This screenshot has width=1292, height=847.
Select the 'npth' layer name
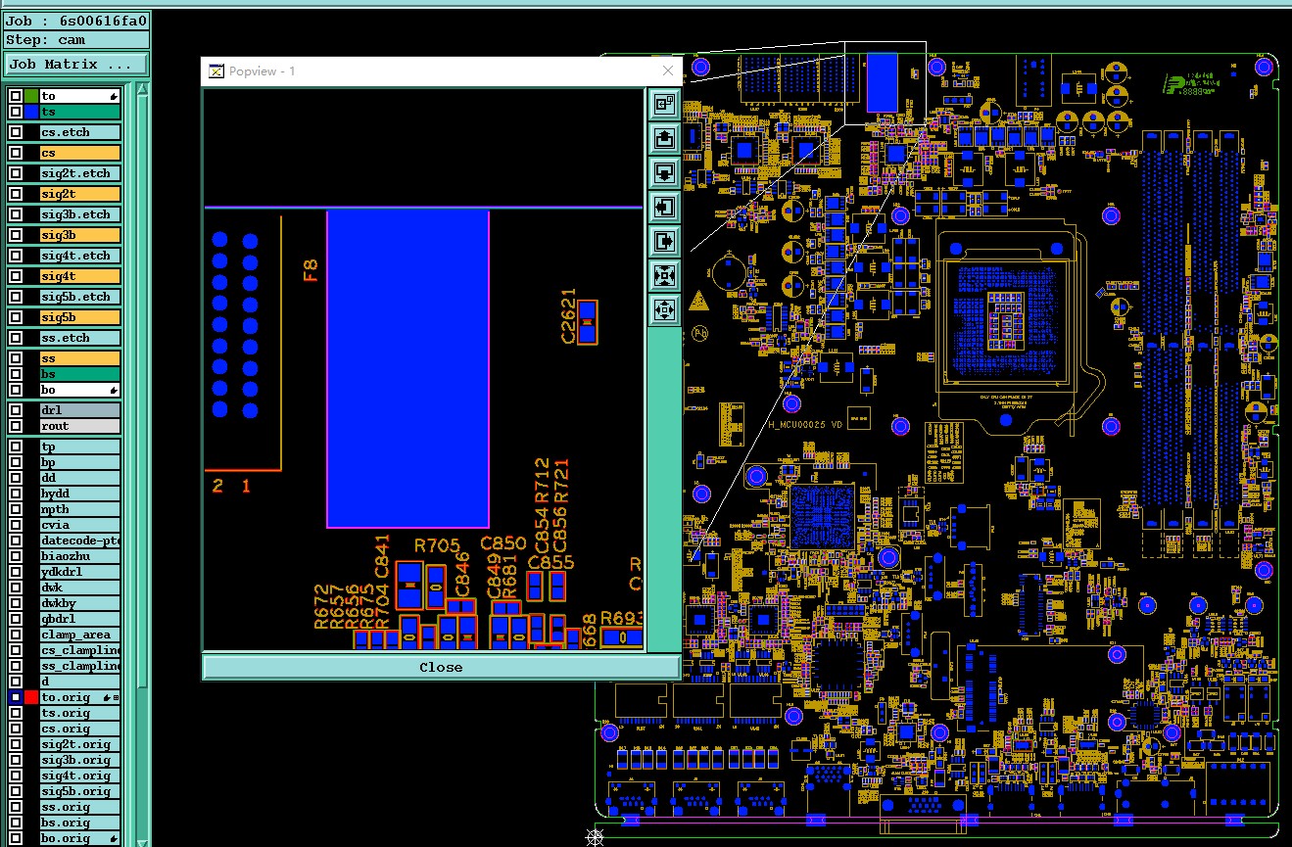point(80,509)
